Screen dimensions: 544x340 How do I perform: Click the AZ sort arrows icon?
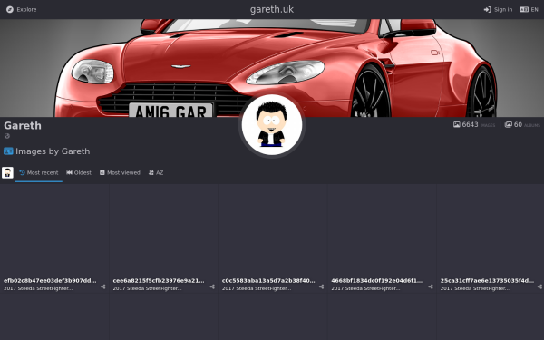[x=151, y=172]
